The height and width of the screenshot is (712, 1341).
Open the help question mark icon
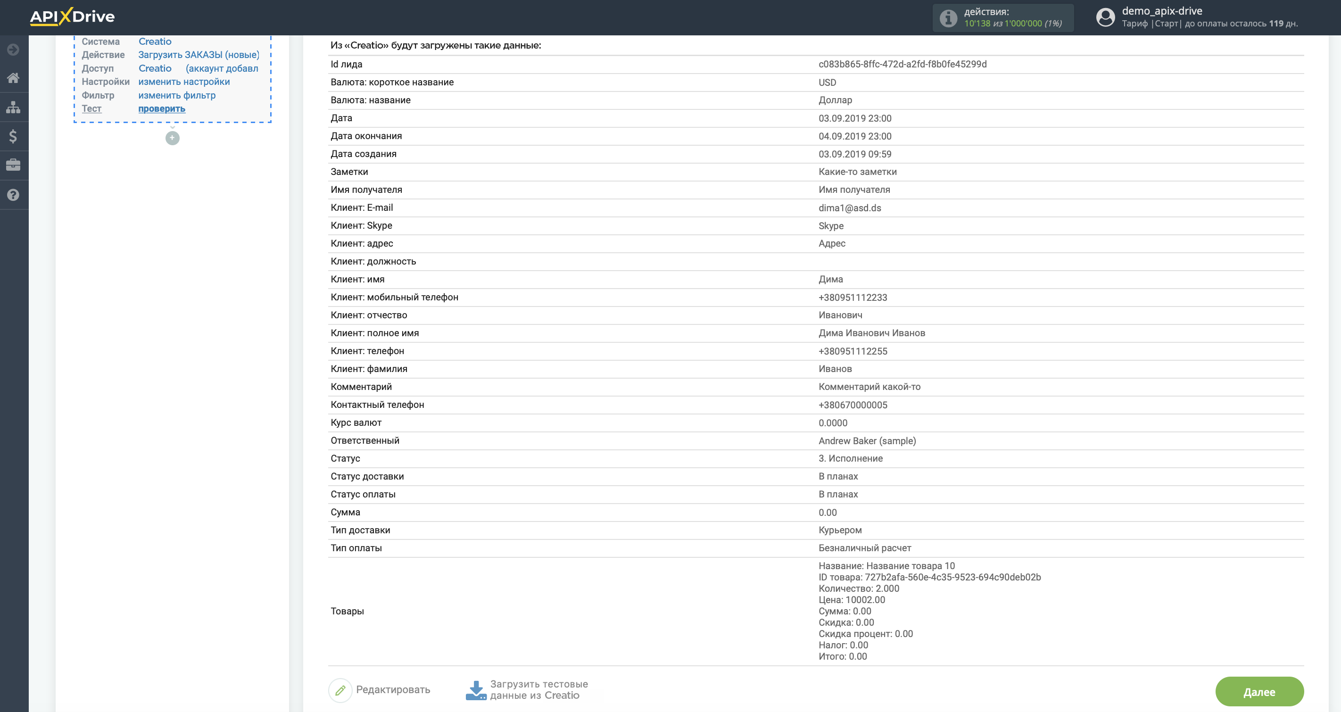point(13,195)
